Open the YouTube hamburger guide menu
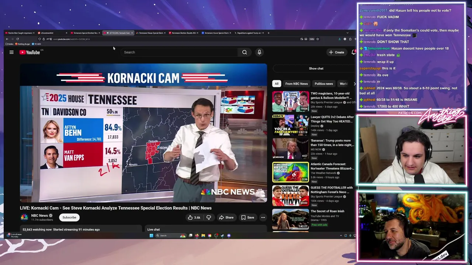Screen dimensions: 472x265 tap(11, 52)
